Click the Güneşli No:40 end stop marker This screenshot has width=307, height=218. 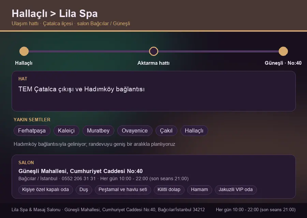[283, 51]
